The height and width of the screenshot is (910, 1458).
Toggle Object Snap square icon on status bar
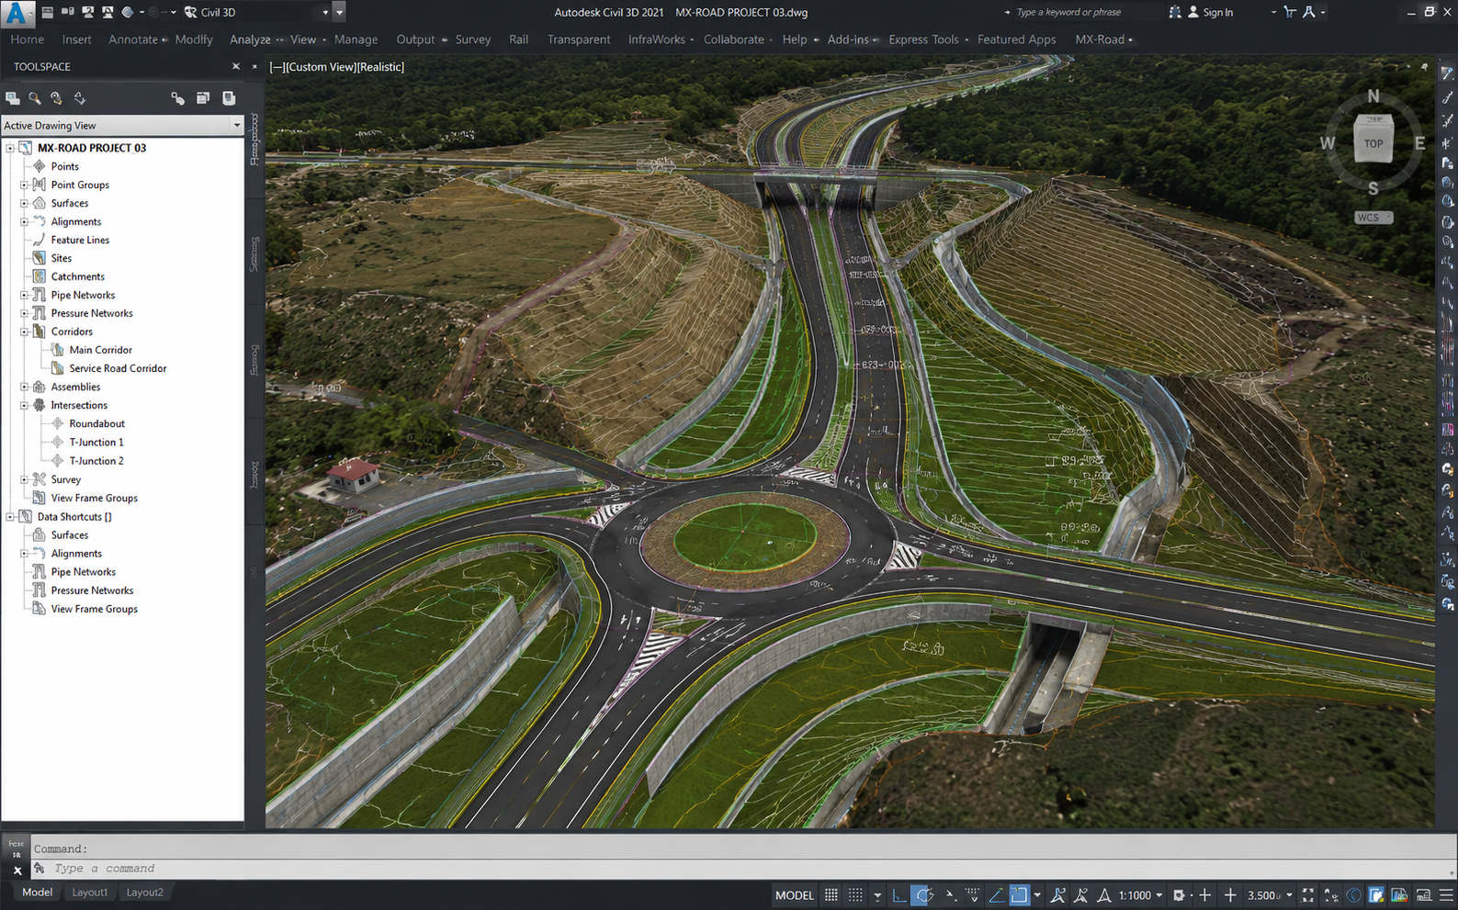(x=1019, y=895)
